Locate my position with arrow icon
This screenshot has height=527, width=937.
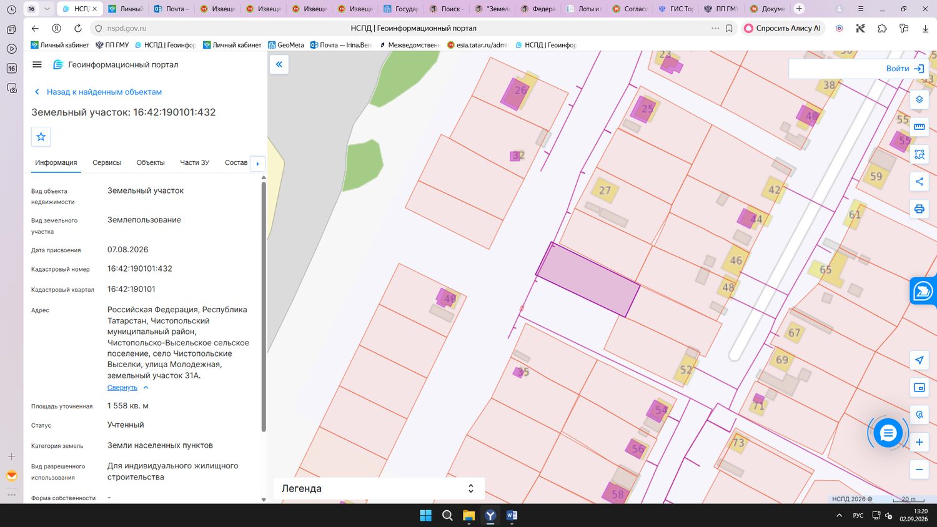click(x=919, y=360)
